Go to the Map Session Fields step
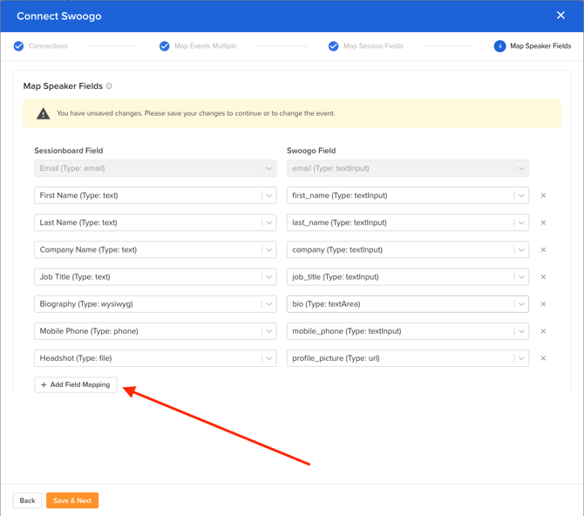The image size is (584, 516). coord(373,46)
